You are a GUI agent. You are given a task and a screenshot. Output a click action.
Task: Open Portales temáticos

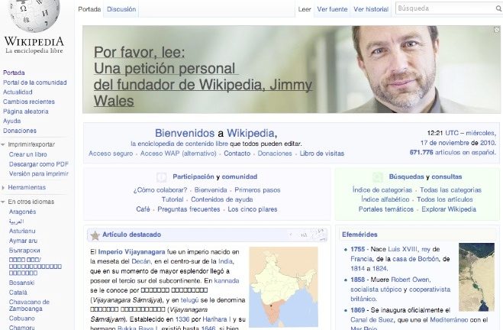pos(386,209)
